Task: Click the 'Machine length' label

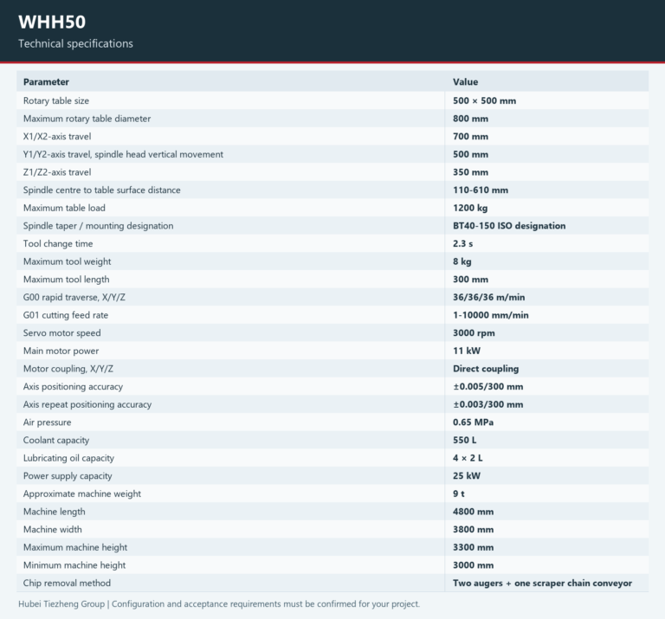Action: click(x=55, y=512)
